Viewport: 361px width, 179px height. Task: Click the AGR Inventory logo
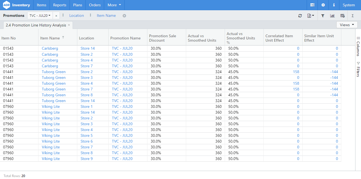(17, 5)
